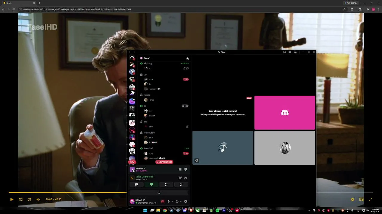
Task: Select the gray anime avatar participant tile
Action: point(285,148)
